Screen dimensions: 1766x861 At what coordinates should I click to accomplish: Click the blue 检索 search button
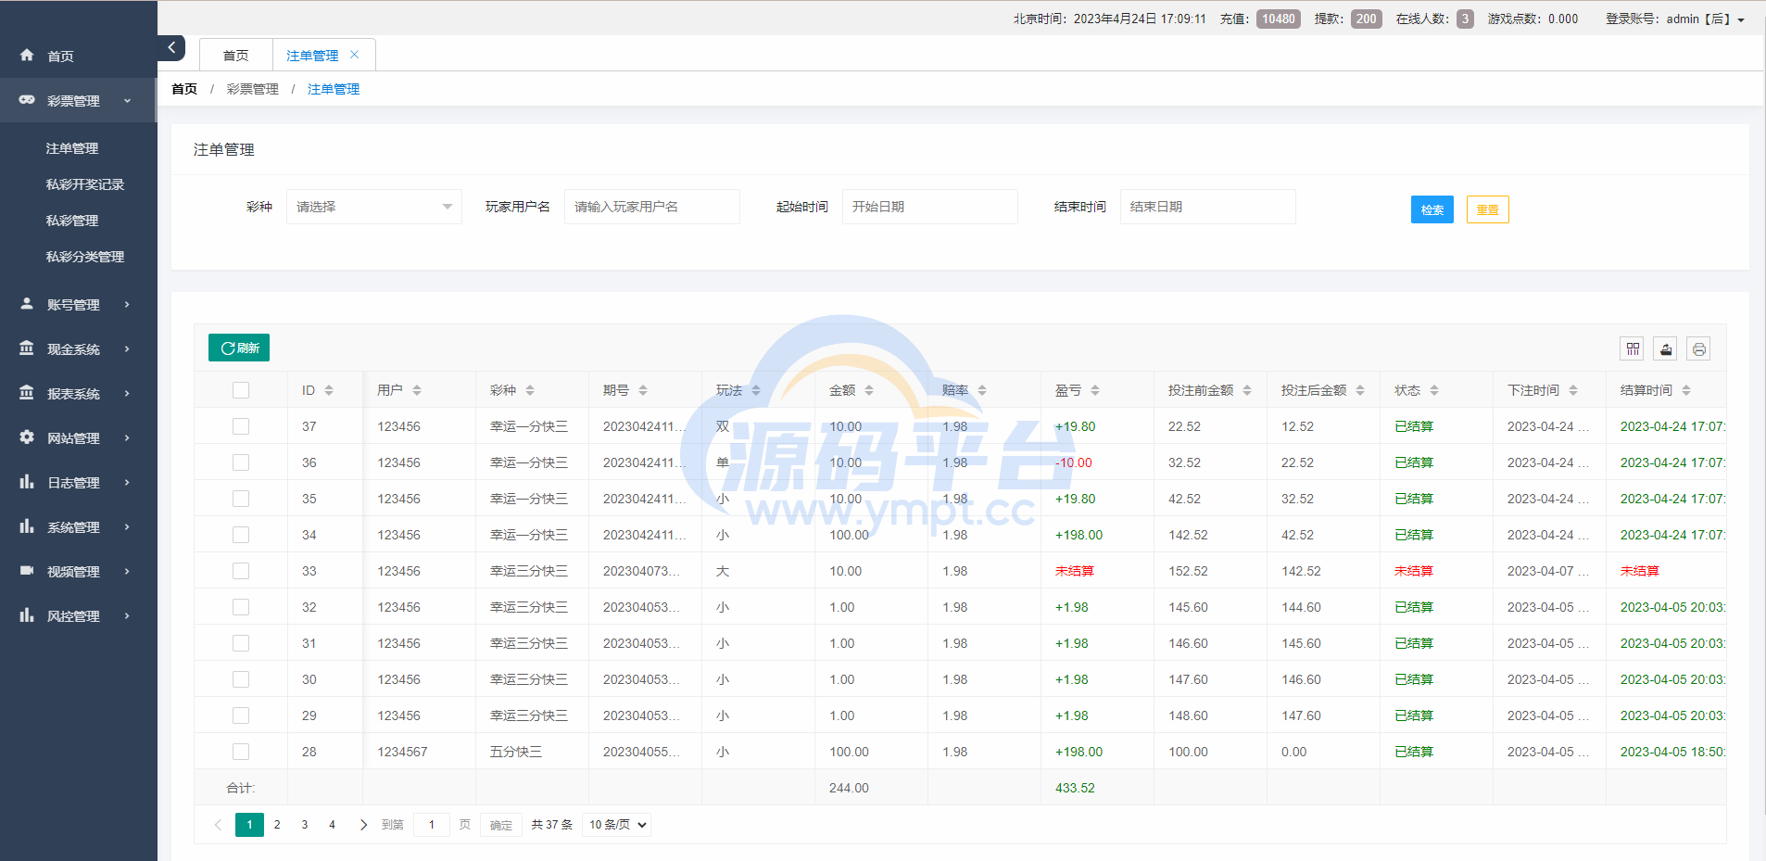point(1432,209)
